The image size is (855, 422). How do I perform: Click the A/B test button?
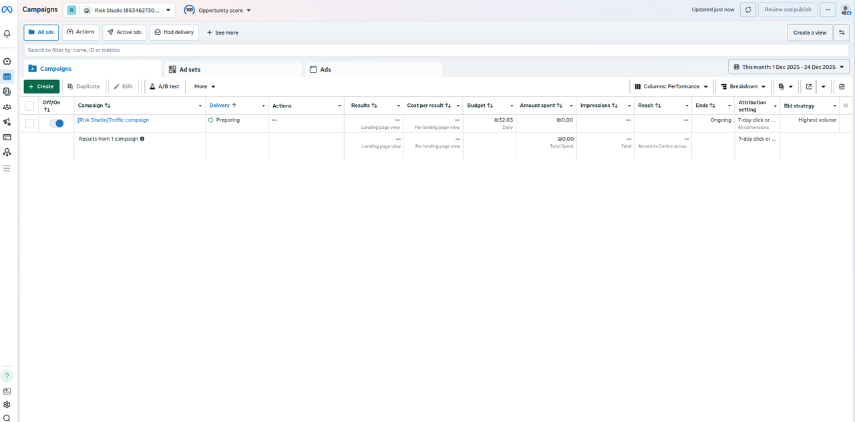[164, 87]
